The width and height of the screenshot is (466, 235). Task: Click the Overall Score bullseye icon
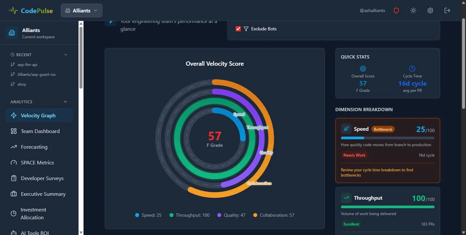pyautogui.click(x=363, y=69)
